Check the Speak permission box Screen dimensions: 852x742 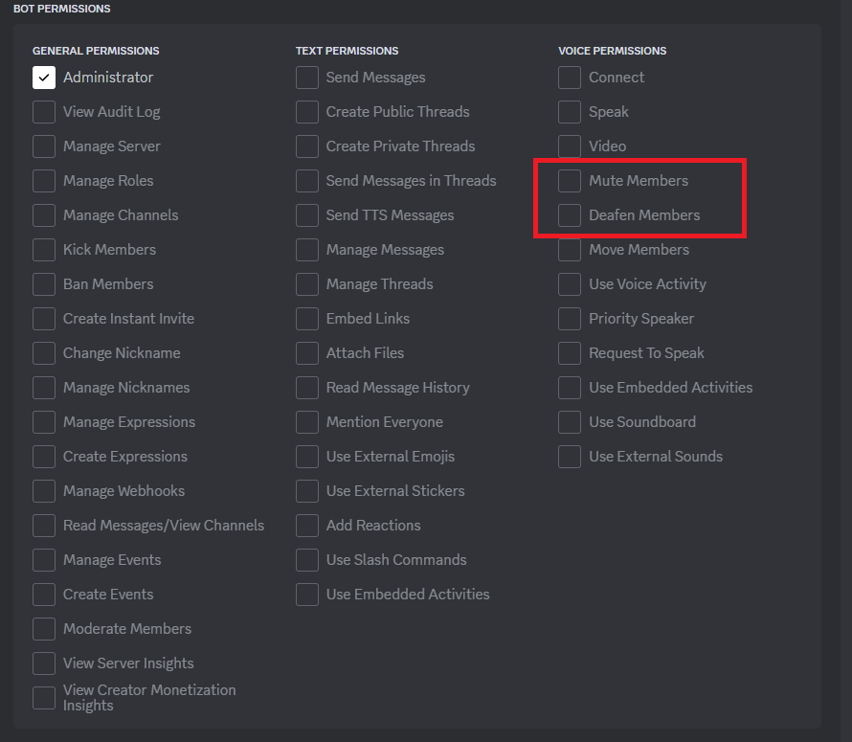570,112
